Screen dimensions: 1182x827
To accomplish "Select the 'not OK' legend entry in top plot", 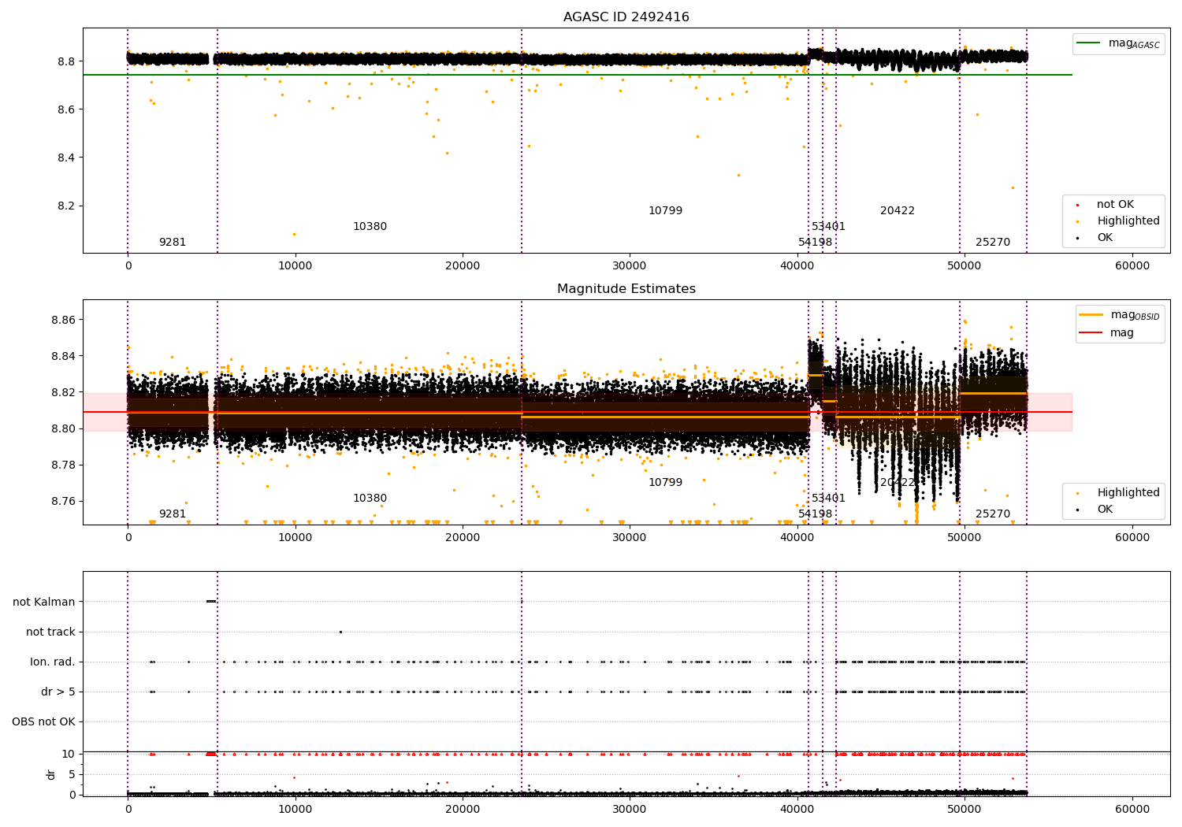I will (1115, 205).
